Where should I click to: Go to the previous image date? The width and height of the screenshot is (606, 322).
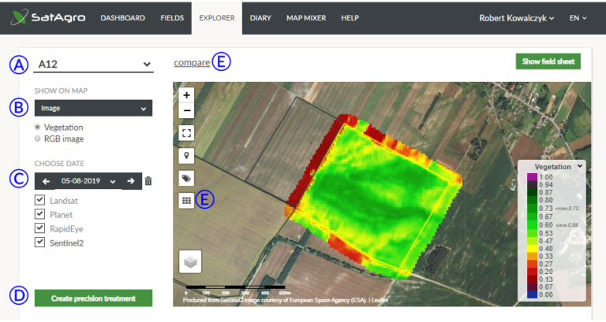pyautogui.click(x=46, y=181)
